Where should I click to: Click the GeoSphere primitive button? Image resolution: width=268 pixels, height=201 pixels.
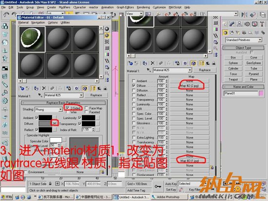coord(253,63)
